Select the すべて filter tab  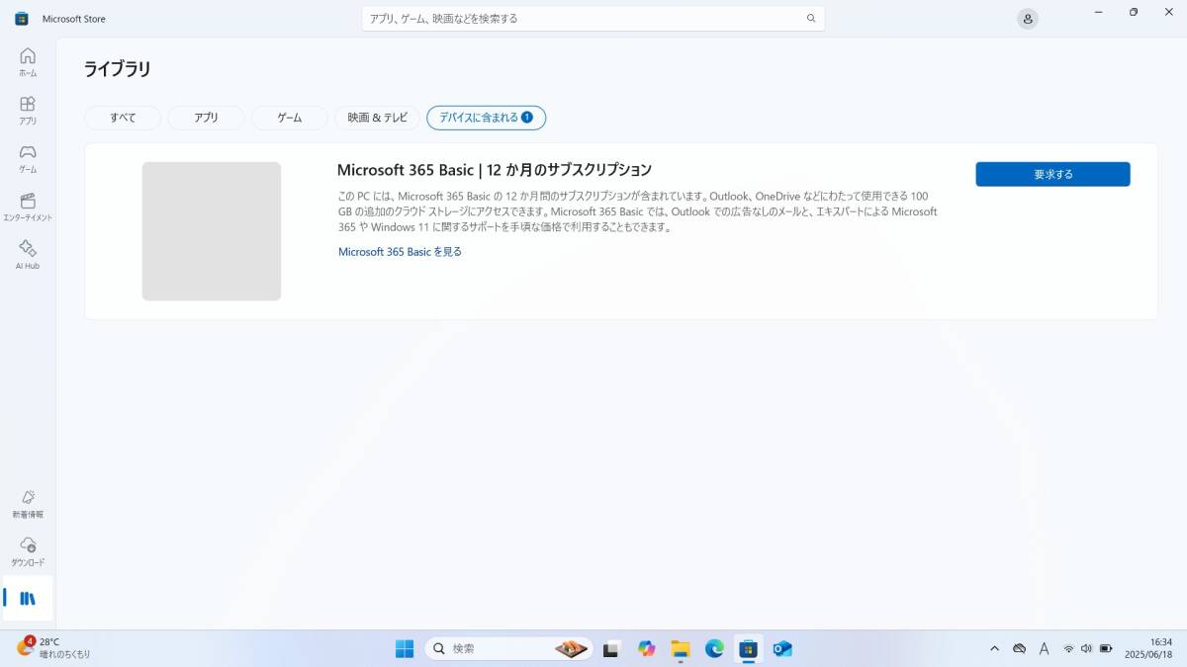[123, 118]
